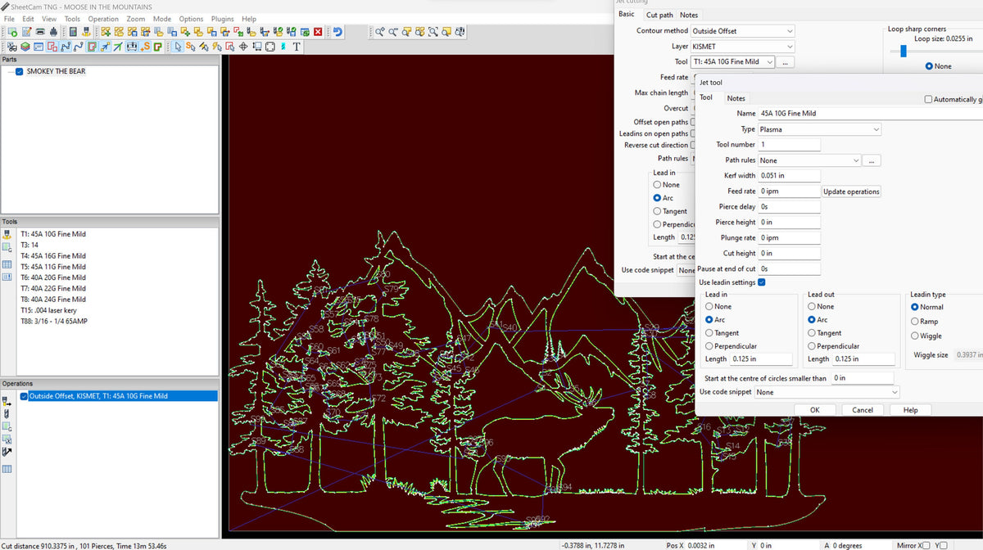Screen dimensions: 983x550
Task: Click the Kerf width input field
Action: click(790, 175)
